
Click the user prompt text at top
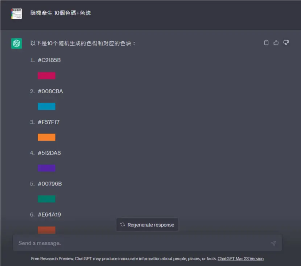(x=61, y=13)
